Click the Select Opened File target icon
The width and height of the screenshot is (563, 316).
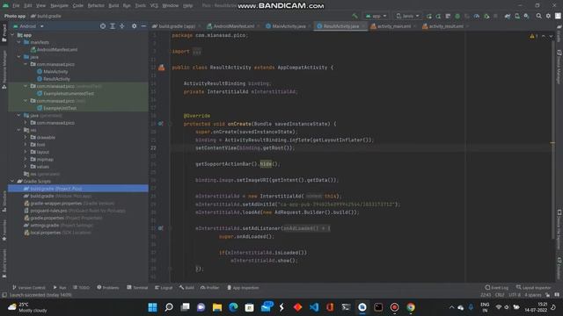[x=103, y=26]
